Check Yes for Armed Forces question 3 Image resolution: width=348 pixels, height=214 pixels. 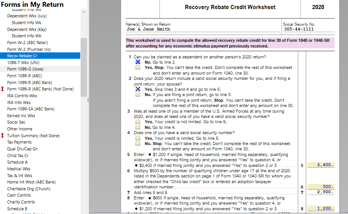point(138,122)
